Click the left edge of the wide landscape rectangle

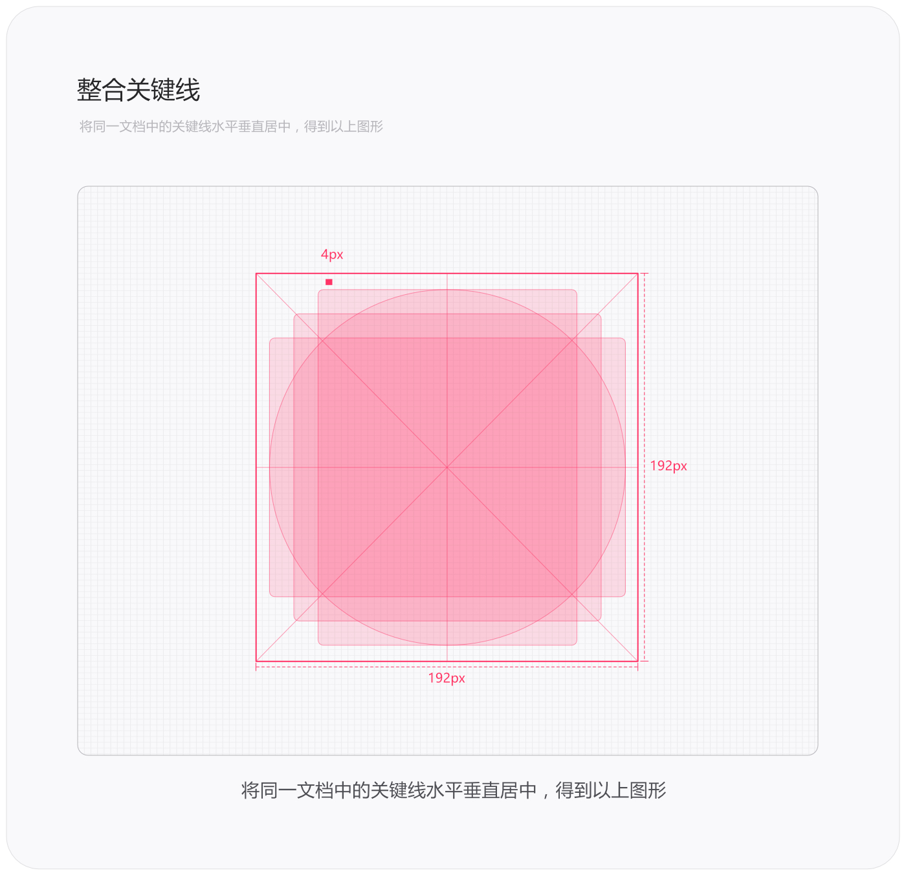tap(270, 467)
